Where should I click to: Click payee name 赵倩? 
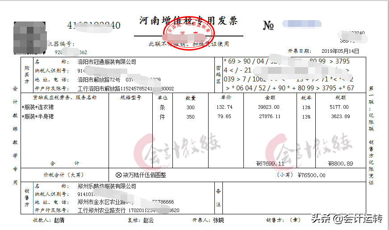tap(59, 220)
